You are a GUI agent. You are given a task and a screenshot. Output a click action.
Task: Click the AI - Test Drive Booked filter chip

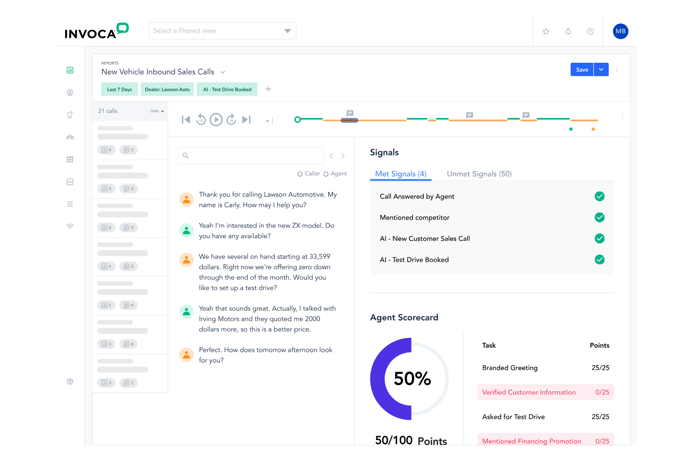227,89
